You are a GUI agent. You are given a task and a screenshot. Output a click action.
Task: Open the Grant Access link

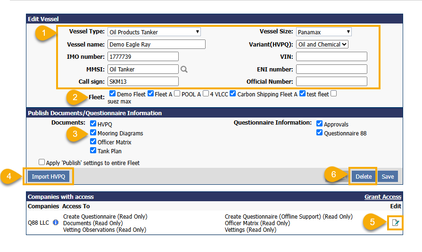382,197
